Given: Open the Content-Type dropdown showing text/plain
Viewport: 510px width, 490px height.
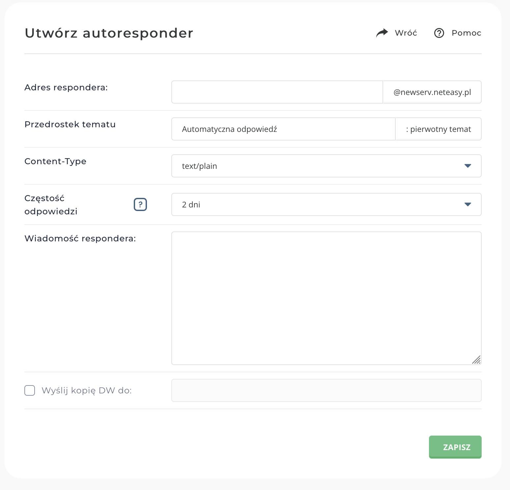Looking at the screenshot, I should coord(326,166).
